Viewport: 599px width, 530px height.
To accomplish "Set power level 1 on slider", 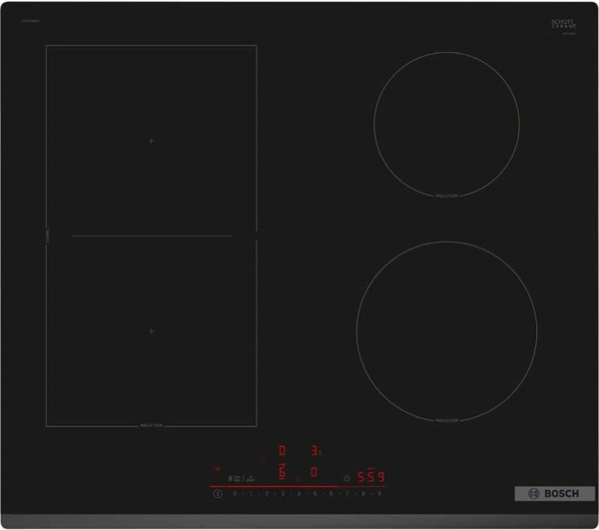I will click(x=251, y=493).
